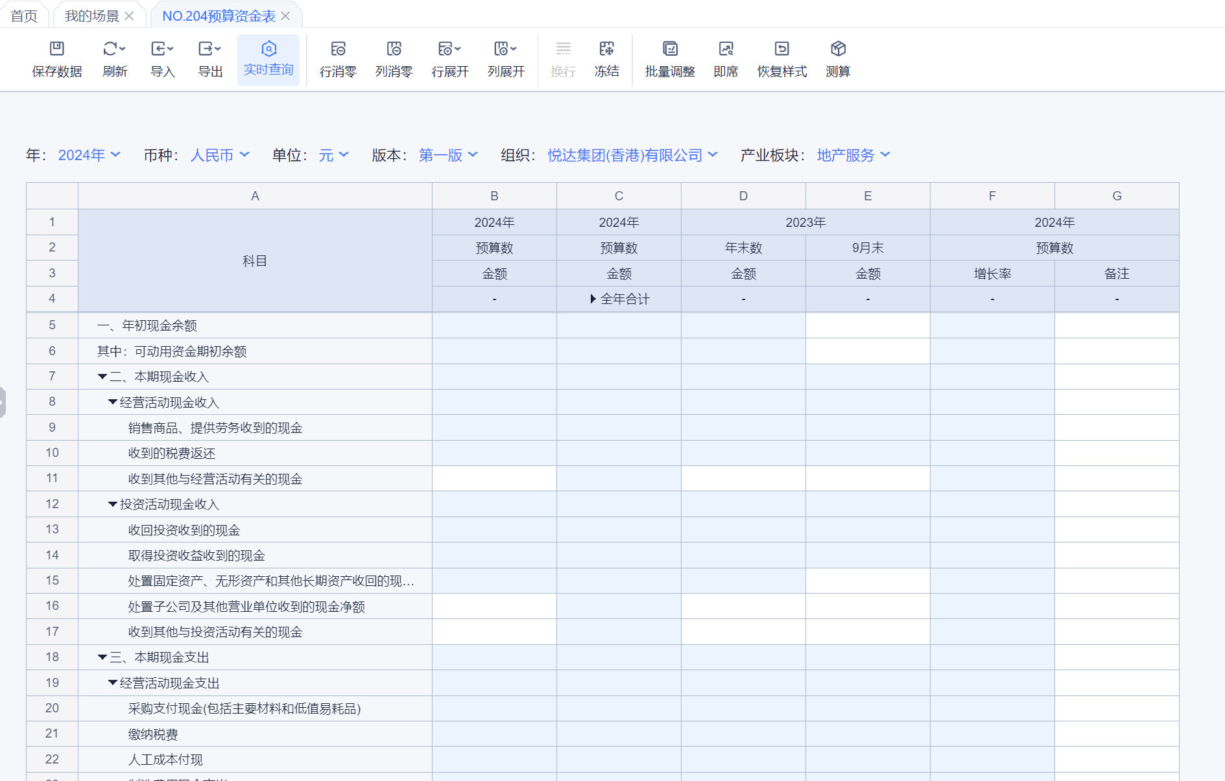Click Restore Style (恢复样式) button
Viewport: 1225px width, 781px height.
[x=781, y=49]
